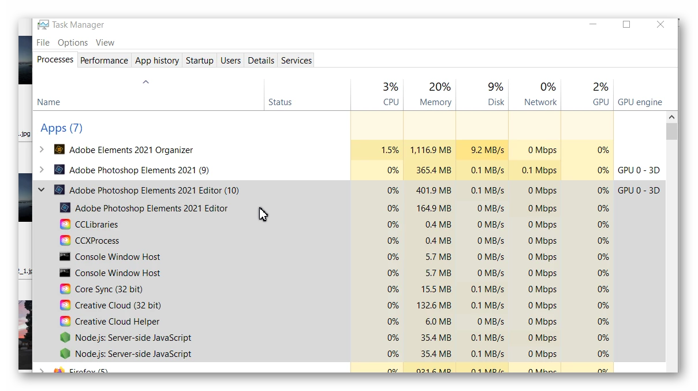Image resolution: width=698 pixels, height=391 pixels.
Task: Click the Creative Cloud (32 bit) icon
Action: pyautogui.click(x=65, y=305)
